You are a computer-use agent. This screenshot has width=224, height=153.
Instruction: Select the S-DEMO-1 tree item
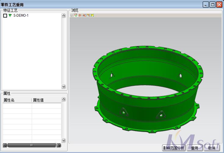tap(21, 16)
